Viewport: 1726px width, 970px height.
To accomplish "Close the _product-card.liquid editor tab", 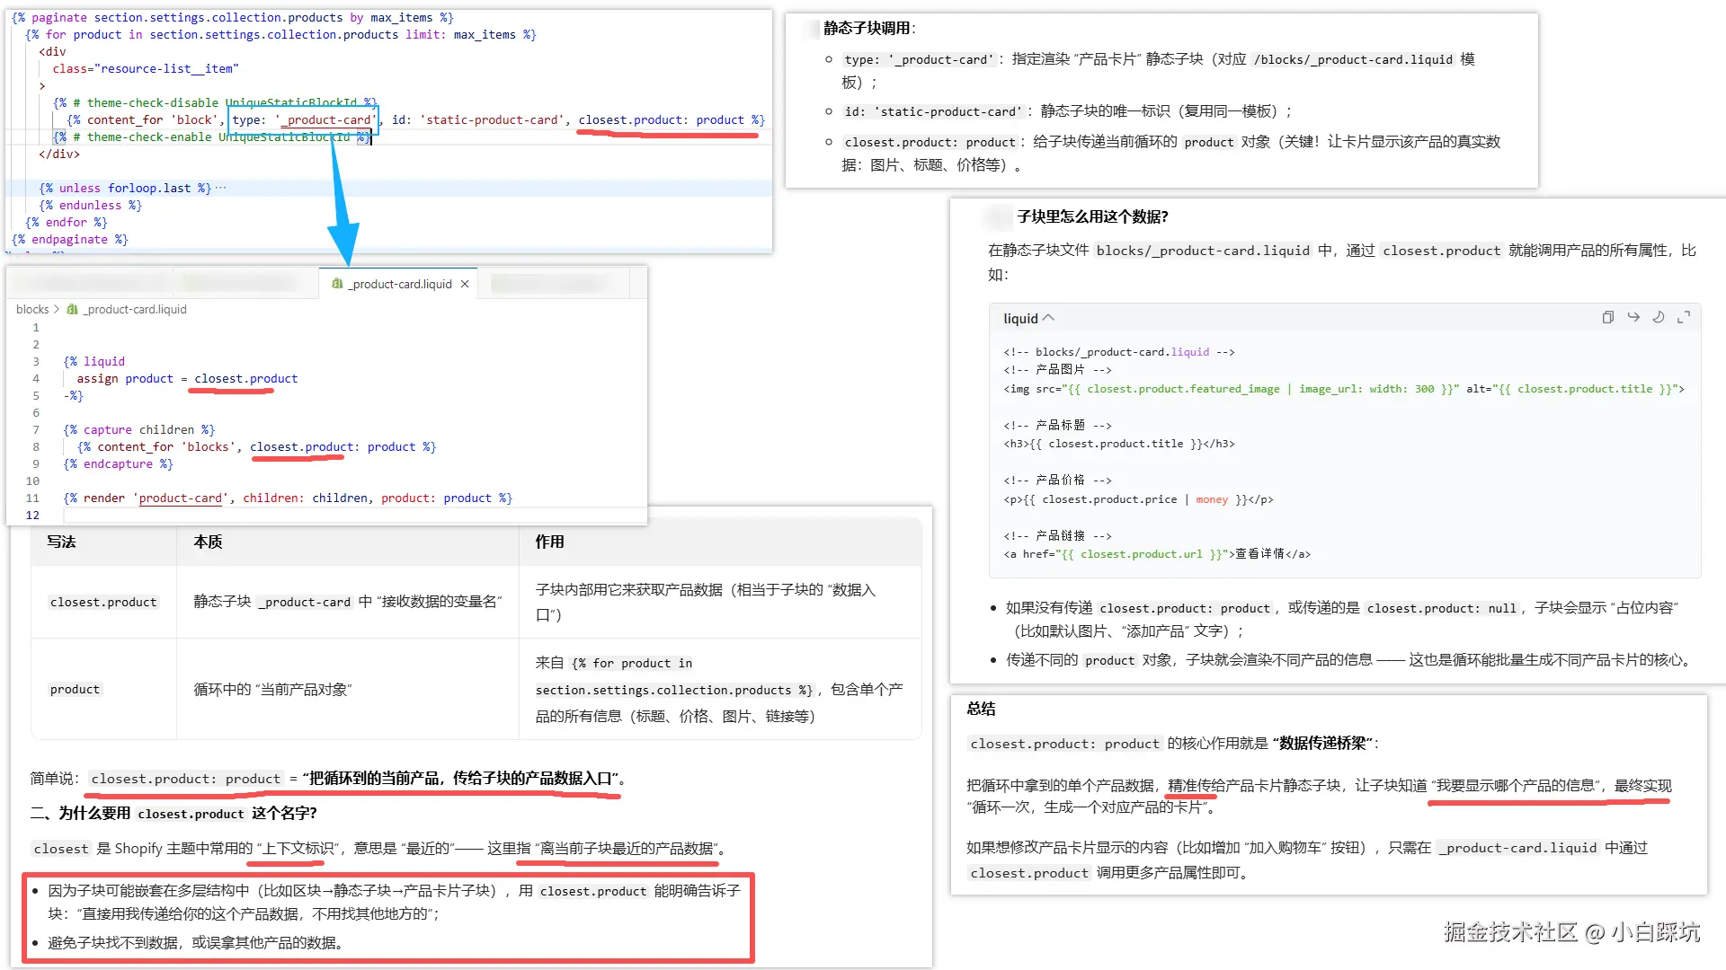I will [x=465, y=284].
